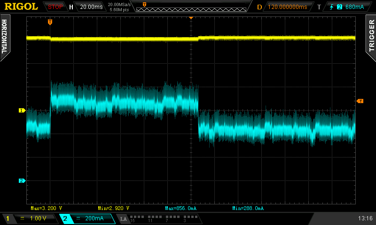
Task: Click the 5.60M pts memory depth readout
Action: [119, 10]
